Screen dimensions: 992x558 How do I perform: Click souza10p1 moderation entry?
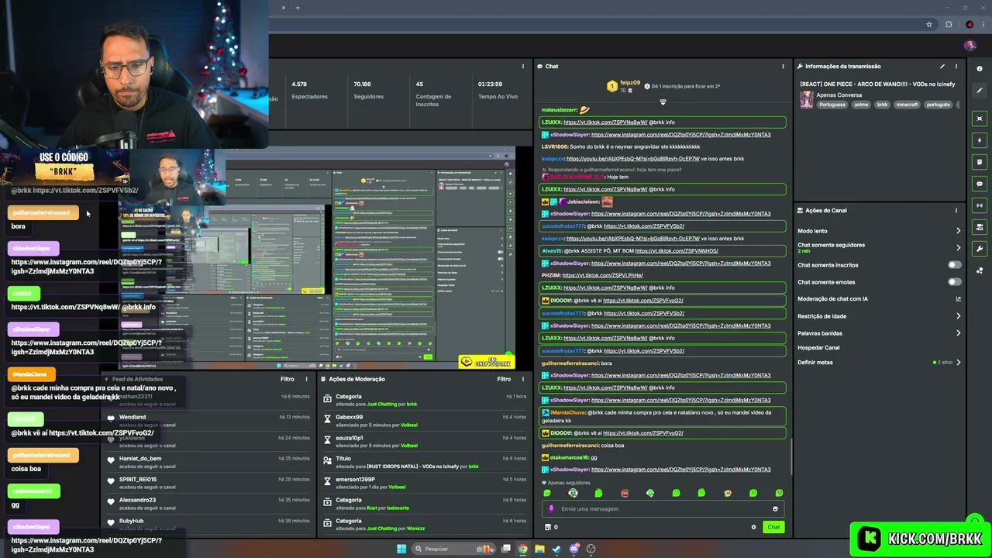349,438
